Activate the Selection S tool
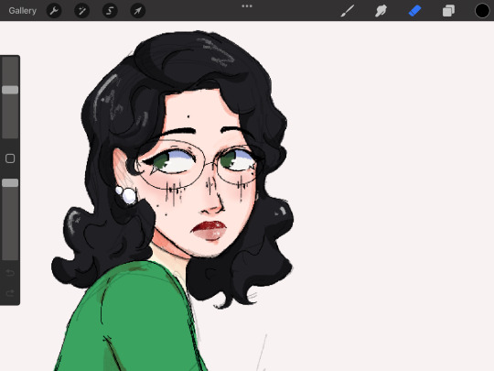Viewport: 494px width, 371px height. point(110,11)
